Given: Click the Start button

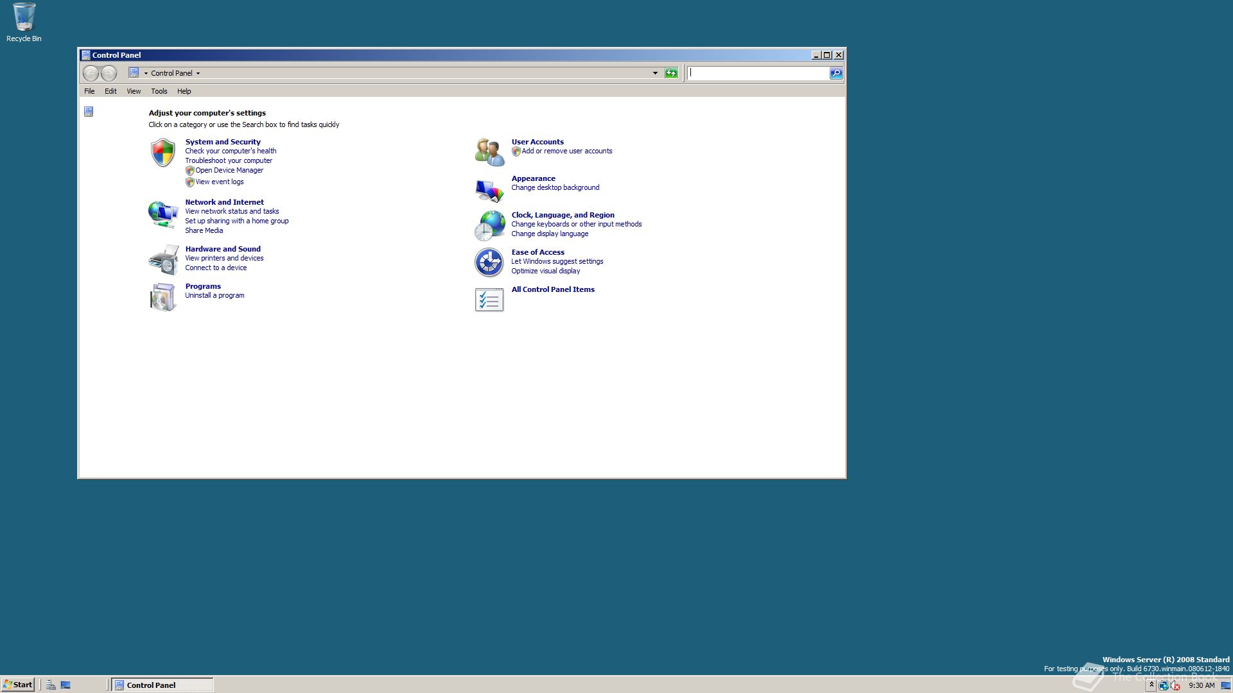Looking at the screenshot, I should click(18, 685).
